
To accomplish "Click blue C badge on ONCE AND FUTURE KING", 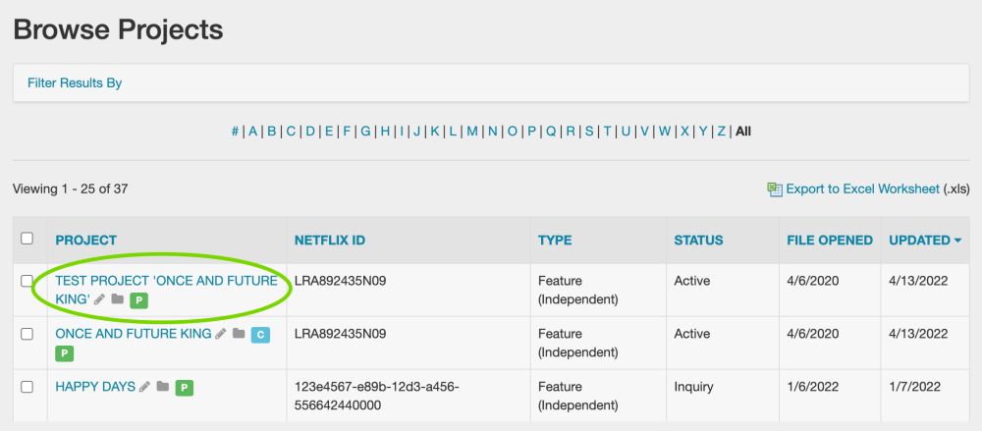I will pyautogui.click(x=260, y=334).
